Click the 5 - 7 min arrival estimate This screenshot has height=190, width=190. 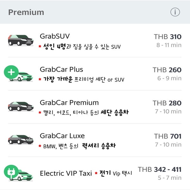(x=170, y=178)
